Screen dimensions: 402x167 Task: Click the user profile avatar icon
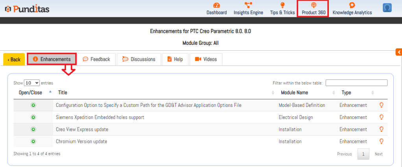(387, 8)
